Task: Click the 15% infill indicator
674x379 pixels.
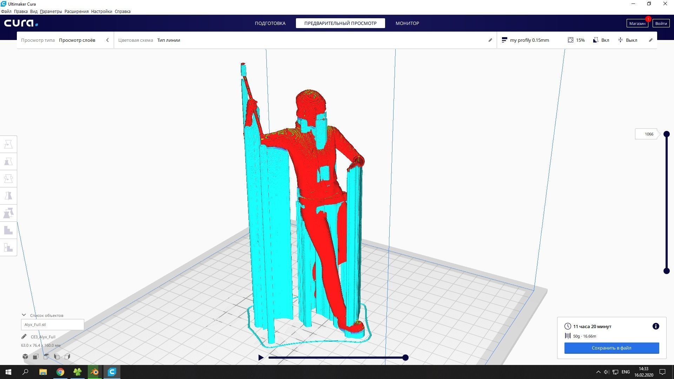Action: [576, 40]
